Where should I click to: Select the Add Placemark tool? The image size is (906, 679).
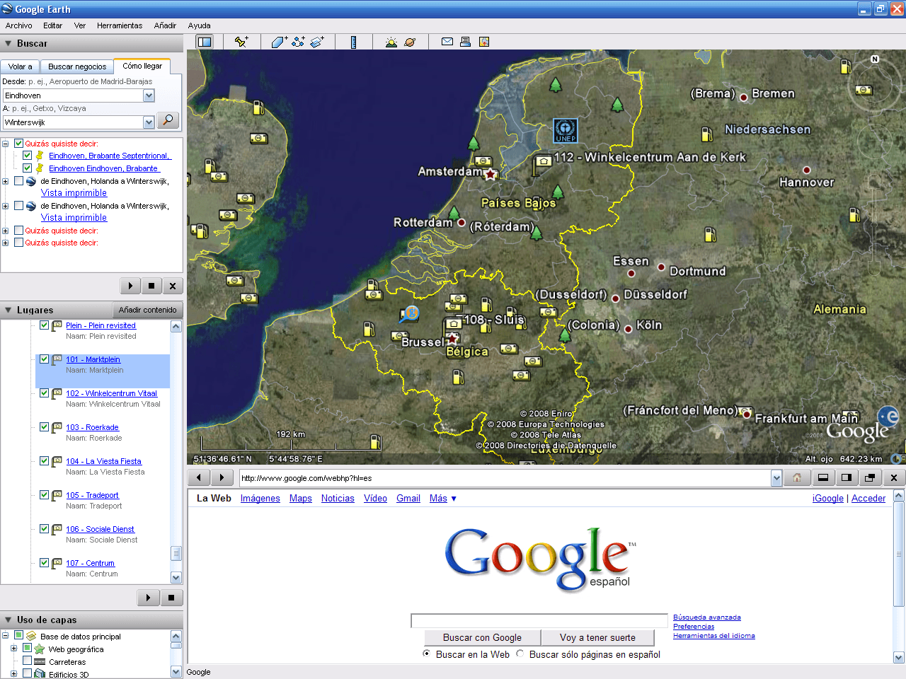point(241,41)
